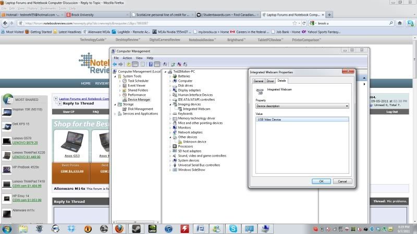Open the Asus G53 link
417x234 pixels.
click(x=72, y=156)
